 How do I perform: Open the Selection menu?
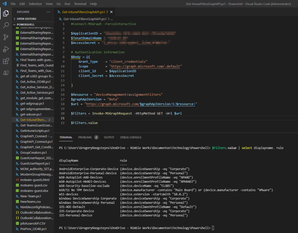35,4
